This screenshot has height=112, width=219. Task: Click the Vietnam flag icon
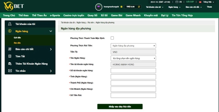pyautogui.click(x=200, y=2)
